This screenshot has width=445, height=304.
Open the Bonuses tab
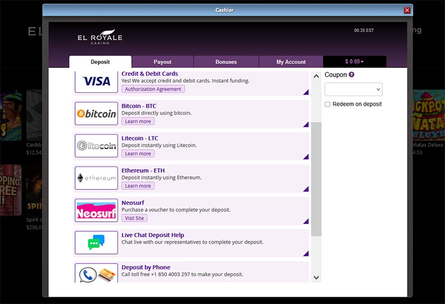[226, 62]
